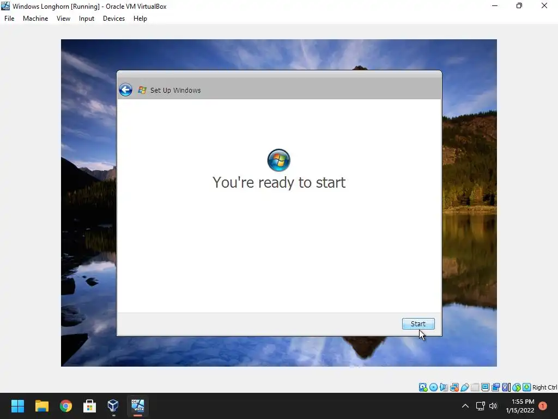This screenshot has height=419, width=558.
Task: Restore down the VirtualBox window
Action: tap(519, 5)
